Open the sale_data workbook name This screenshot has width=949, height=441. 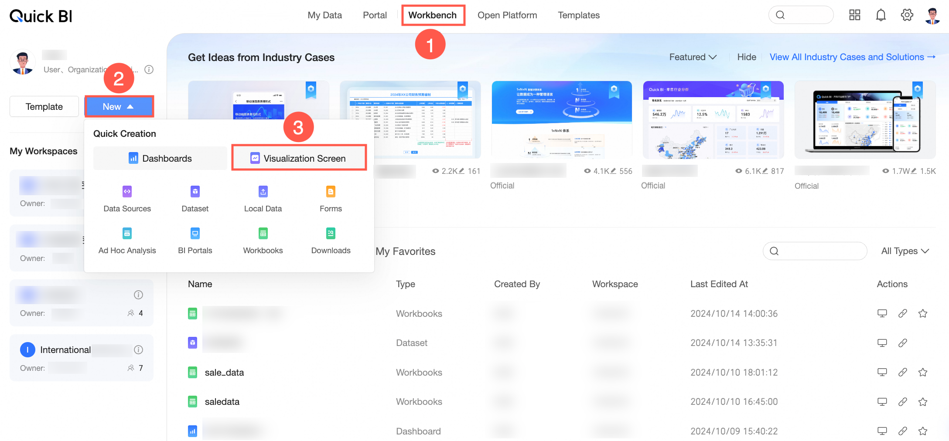(x=224, y=372)
